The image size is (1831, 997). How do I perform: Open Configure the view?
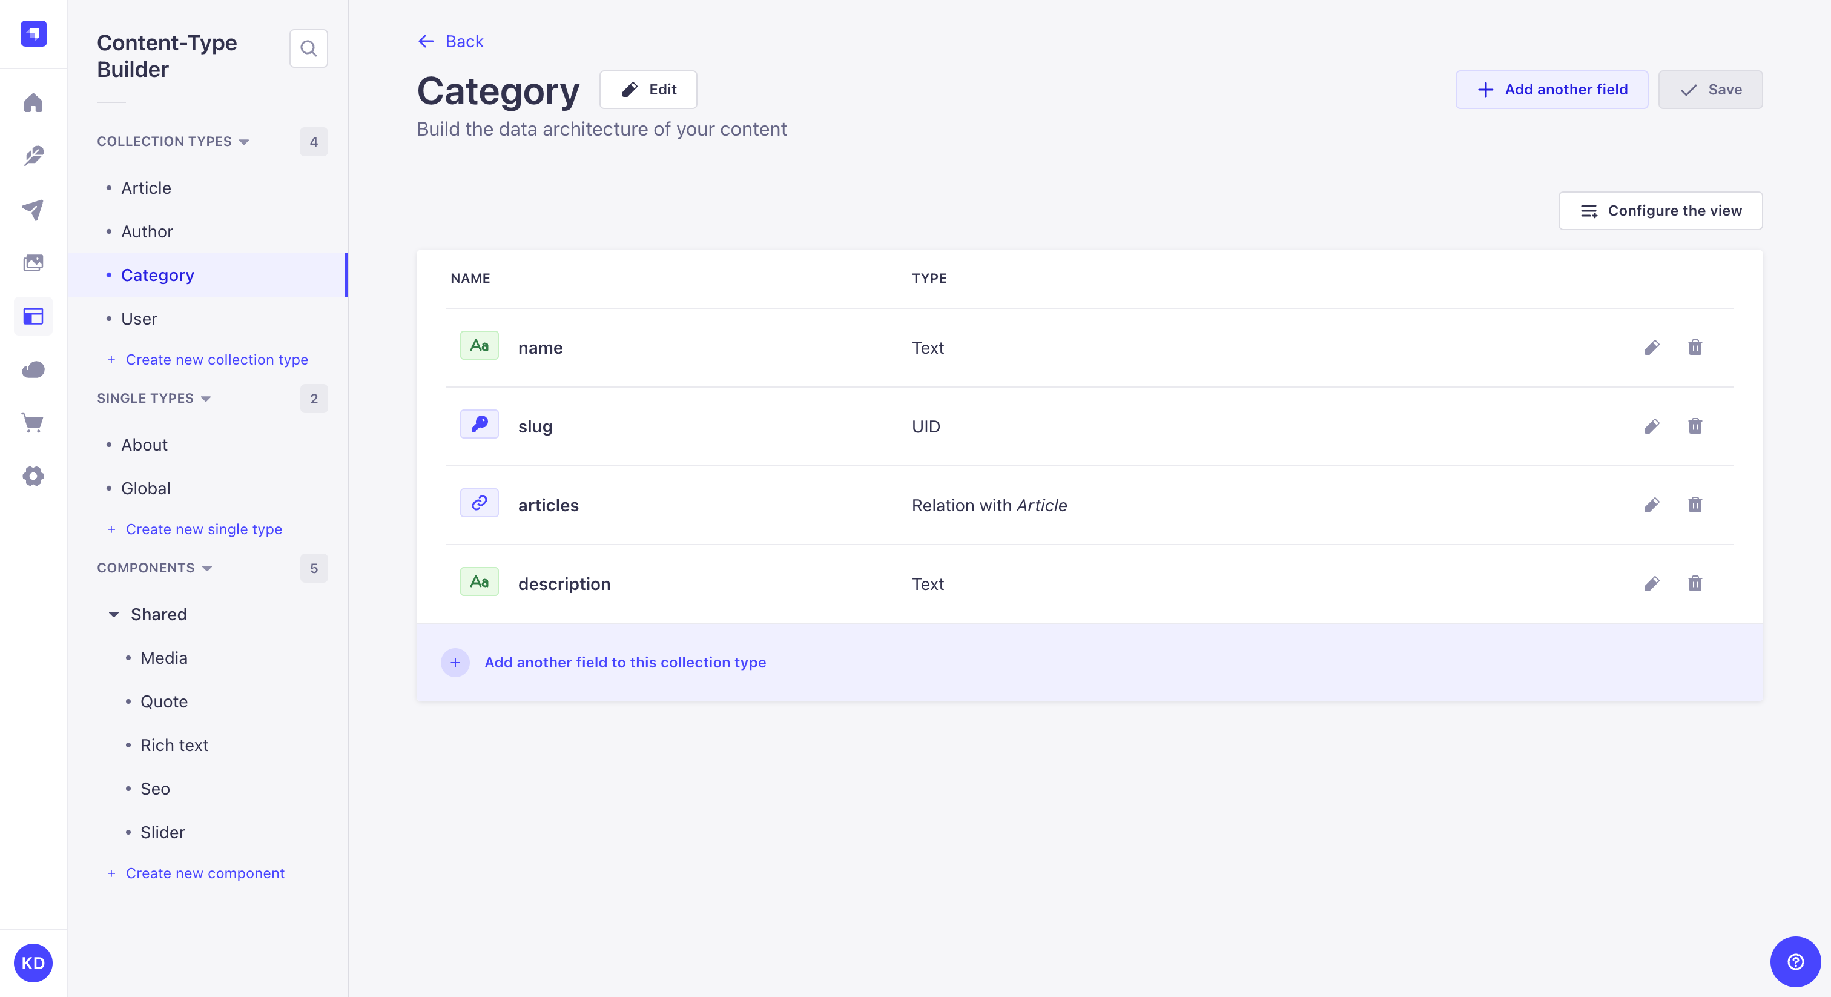pyautogui.click(x=1660, y=211)
